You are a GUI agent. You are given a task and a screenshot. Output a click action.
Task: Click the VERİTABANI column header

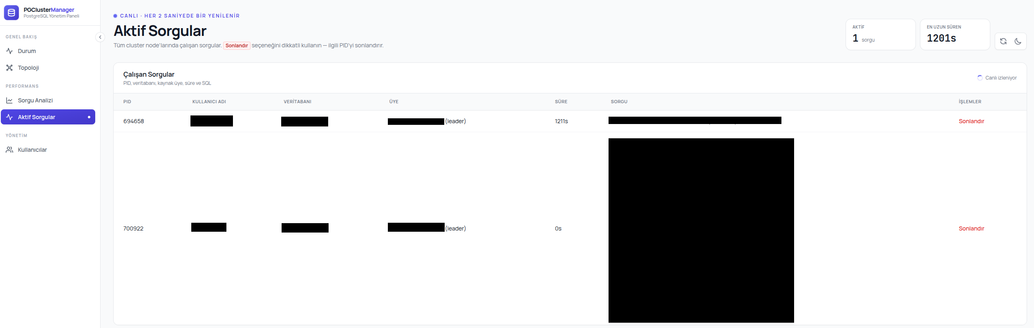(x=298, y=102)
